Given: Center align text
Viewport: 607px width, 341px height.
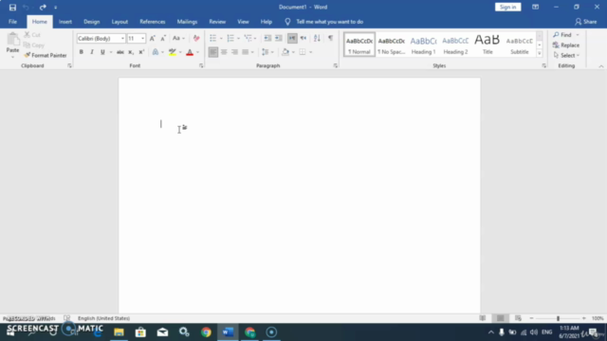Looking at the screenshot, I should pyautogui.click(x=224, y=52).
